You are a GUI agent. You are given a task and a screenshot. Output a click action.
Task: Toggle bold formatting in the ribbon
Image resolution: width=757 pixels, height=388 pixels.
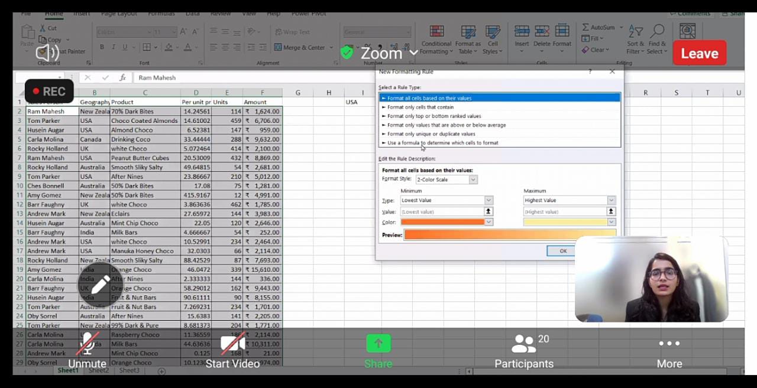pos(102,47)
